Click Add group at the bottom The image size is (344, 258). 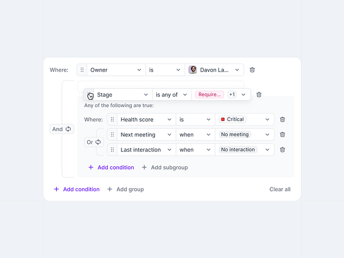126,189
